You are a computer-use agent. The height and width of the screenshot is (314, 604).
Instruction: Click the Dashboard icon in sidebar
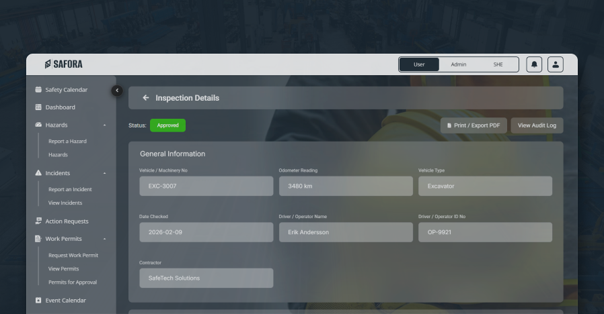pyautogui.click(x=38, y=107)
